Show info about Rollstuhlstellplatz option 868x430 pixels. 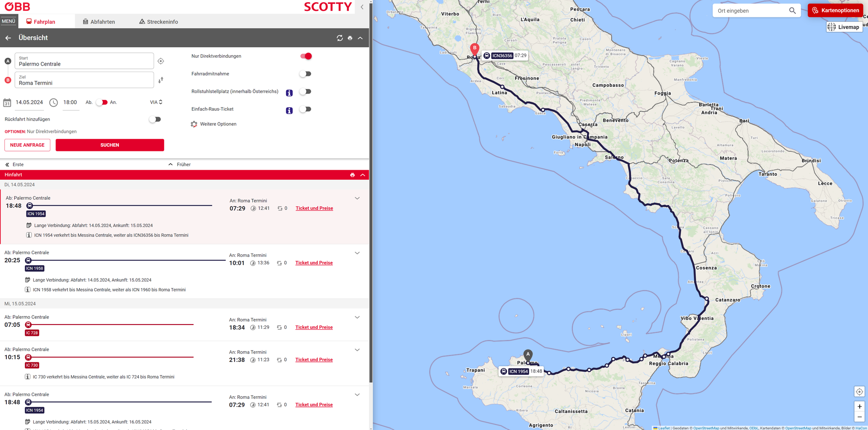coord(289,93)
